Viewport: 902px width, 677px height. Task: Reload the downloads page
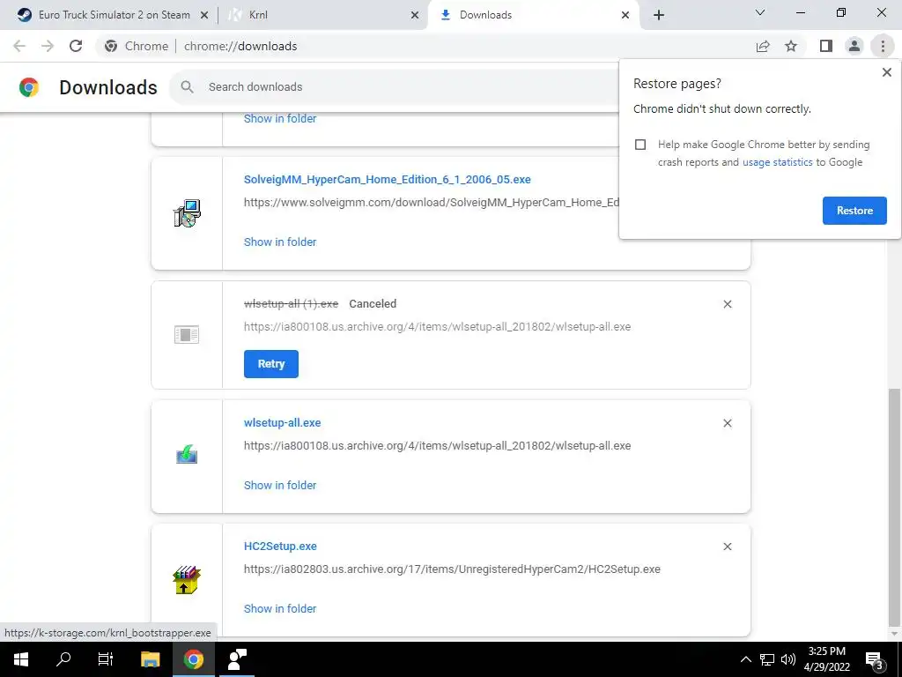pyautogui.click(x=76, y=46)
